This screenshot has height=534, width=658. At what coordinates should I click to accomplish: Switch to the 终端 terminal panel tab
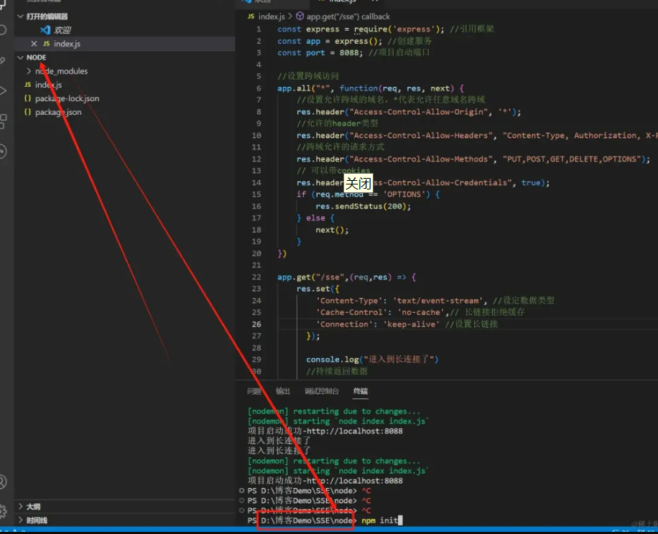pyautogui.click(x=361, y=391)
